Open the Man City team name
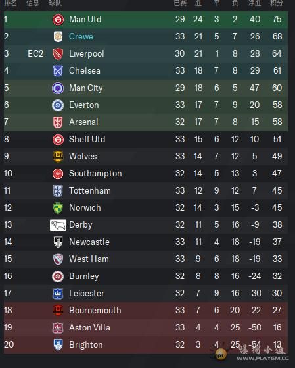 point(86,88)
